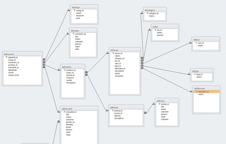Click the orgname field in tblPostav
This screenshot has width=226, height=144.
coord(164,119)
